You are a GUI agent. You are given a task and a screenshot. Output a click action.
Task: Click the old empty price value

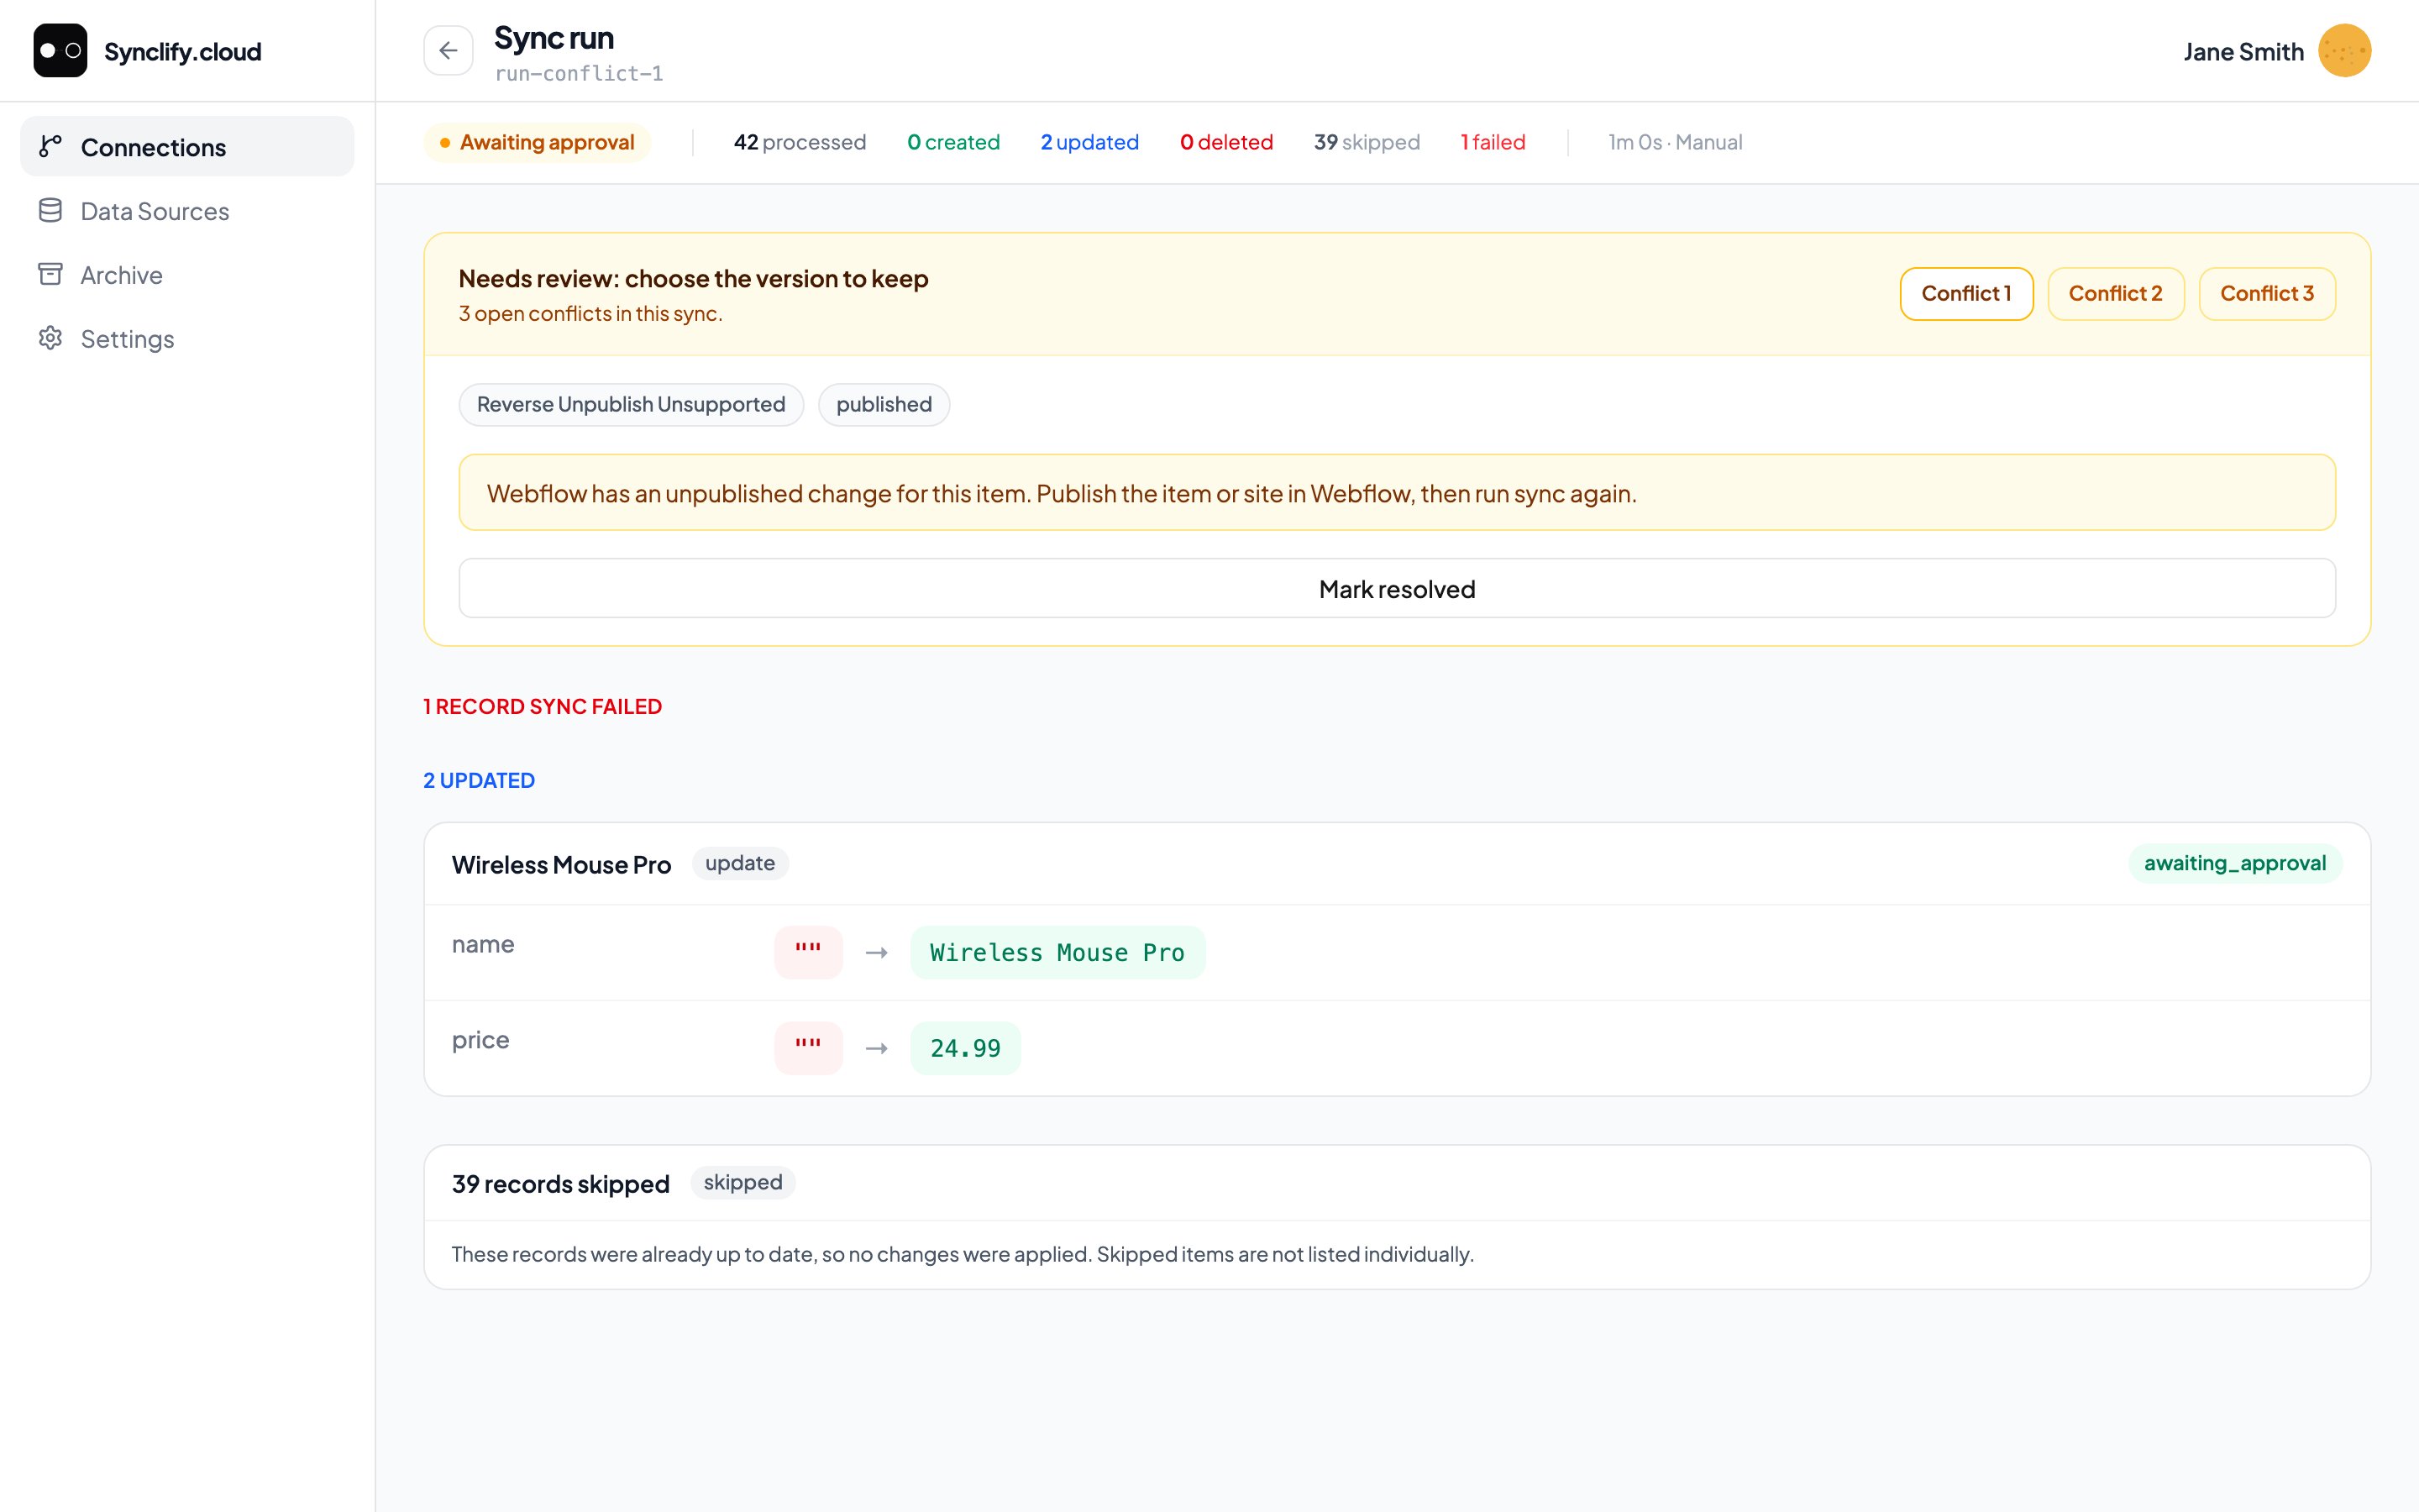[x=808, y=1049]
